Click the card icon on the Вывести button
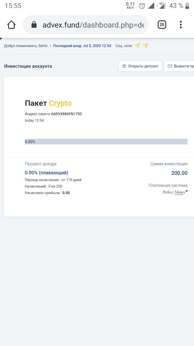 tap(170, 66)
